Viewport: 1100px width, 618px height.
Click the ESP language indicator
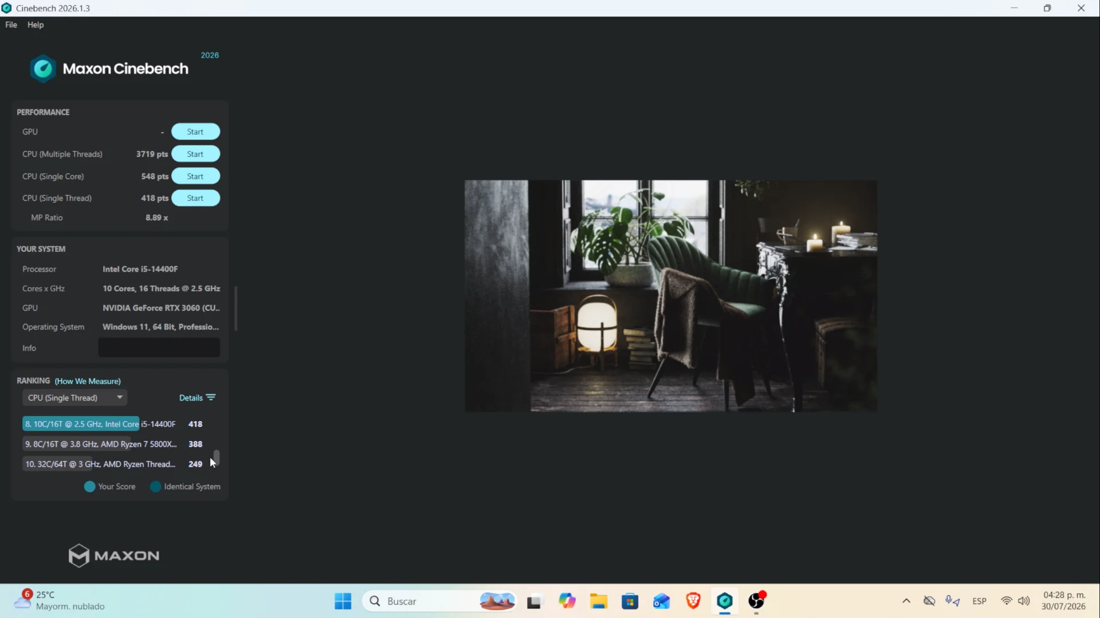[x=980, y=601]
